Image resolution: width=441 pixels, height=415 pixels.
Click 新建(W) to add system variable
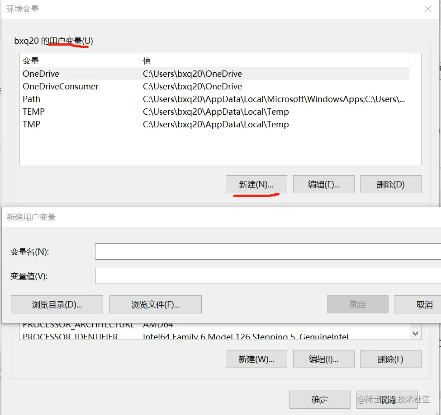click(x=256, y=359)
